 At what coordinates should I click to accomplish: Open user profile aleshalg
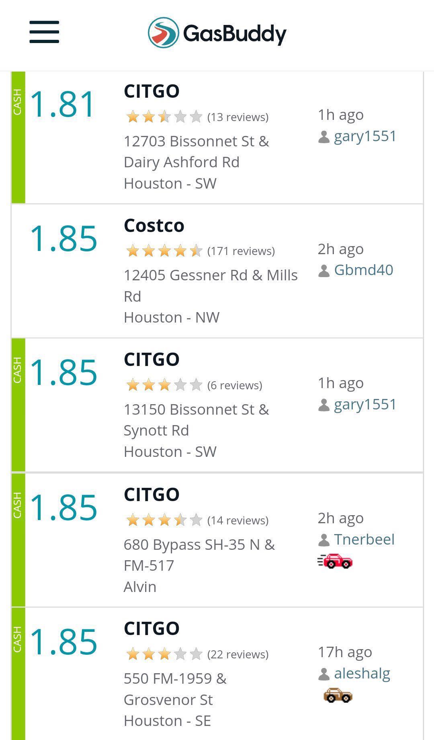click(362, 673)
